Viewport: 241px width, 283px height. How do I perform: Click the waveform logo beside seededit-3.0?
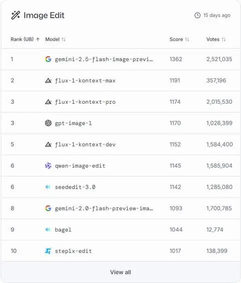pos(48,187)
